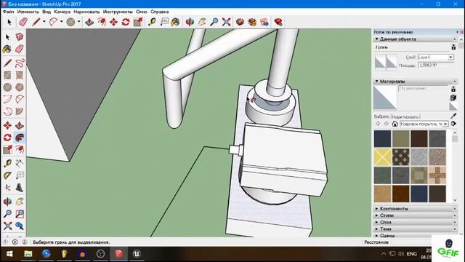Switch to the Редактировать materials tab
The height and width of the screenshot is (262, 465).
(x=405, y=116)
